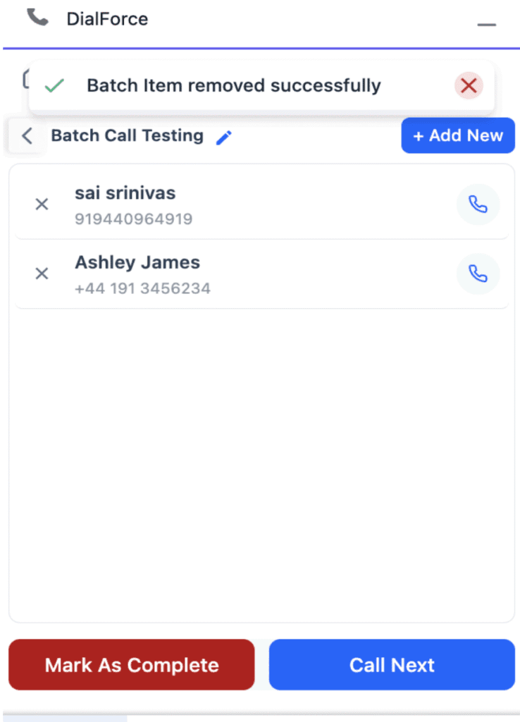Click the Batch Item removed successfully message
This screenshot has width=520, height=722.
click(x=233, y=86)
